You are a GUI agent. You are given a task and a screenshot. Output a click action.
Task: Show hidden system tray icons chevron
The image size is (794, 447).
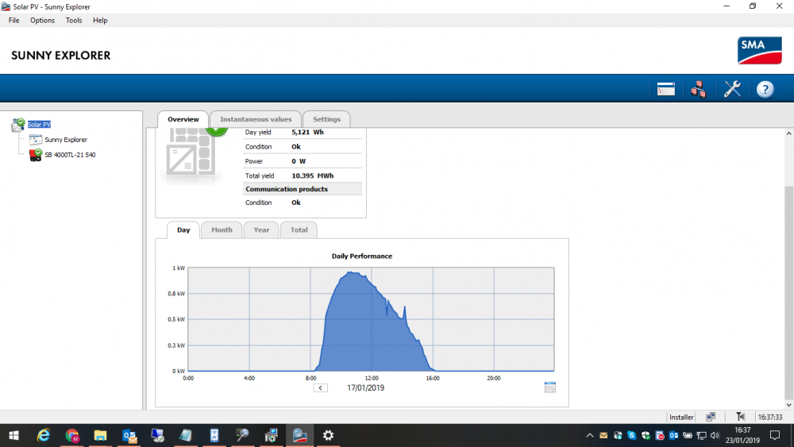[x=589, y=435]
